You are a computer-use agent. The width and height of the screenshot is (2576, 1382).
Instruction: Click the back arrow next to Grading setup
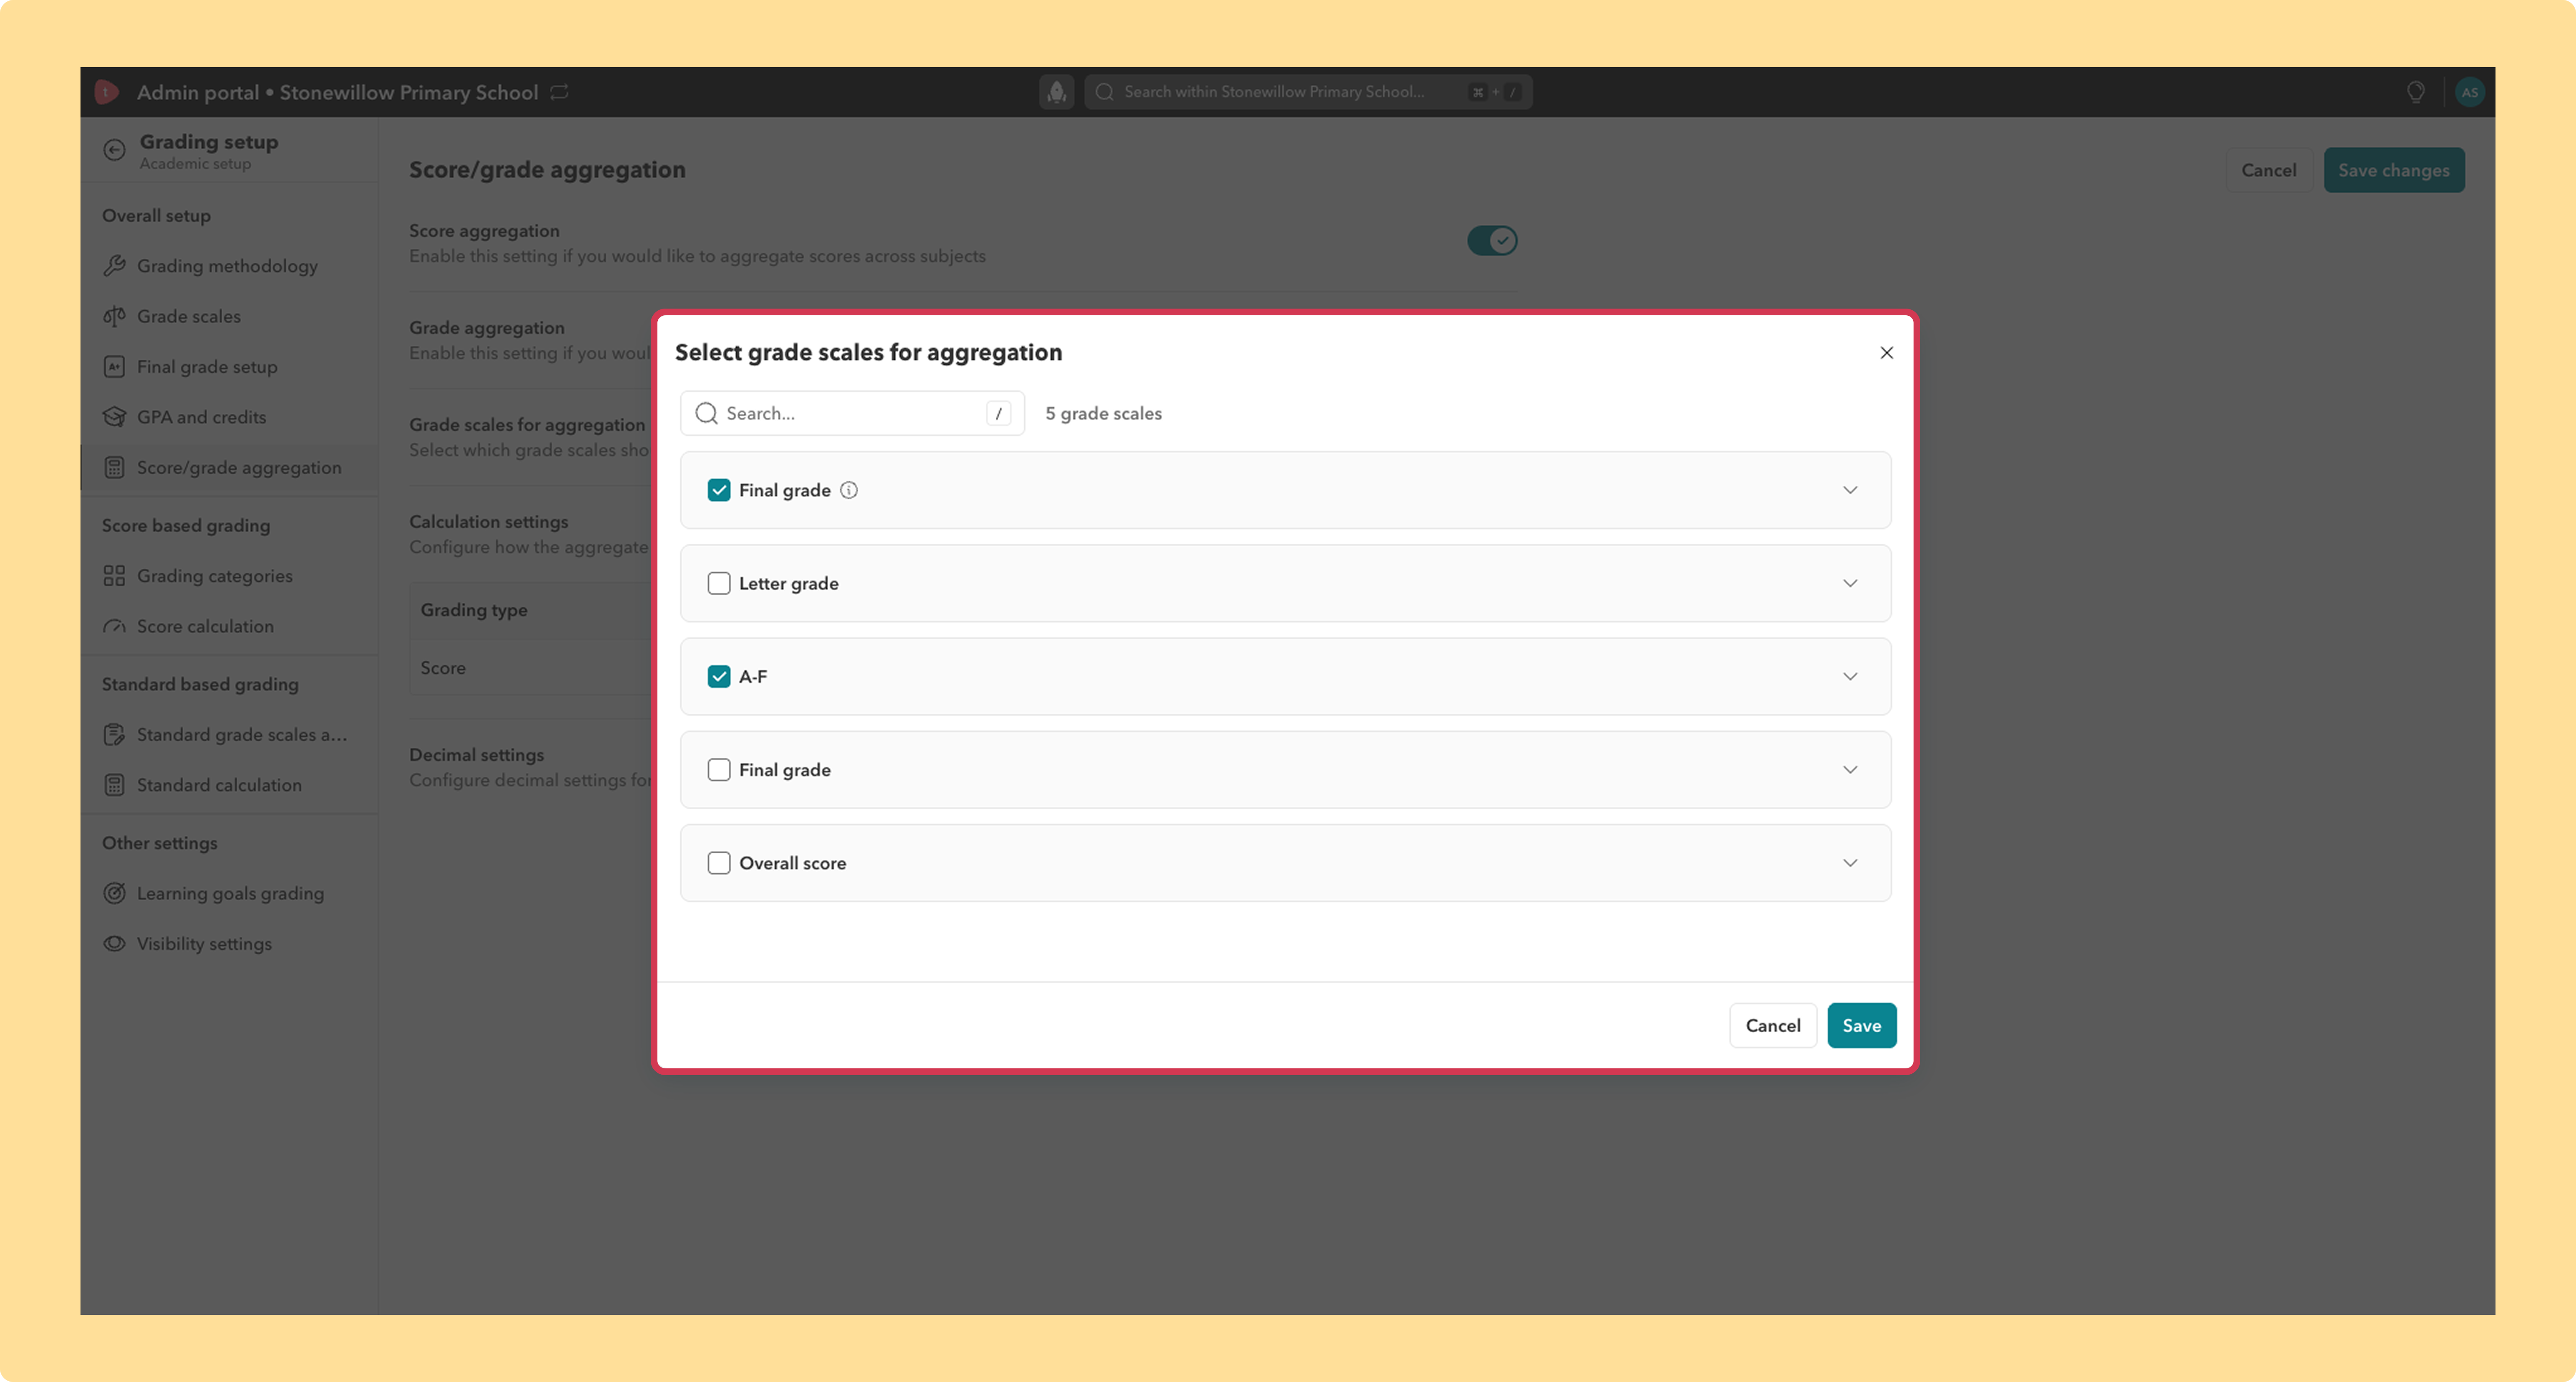pyautogui.click(x=115, y=150)
